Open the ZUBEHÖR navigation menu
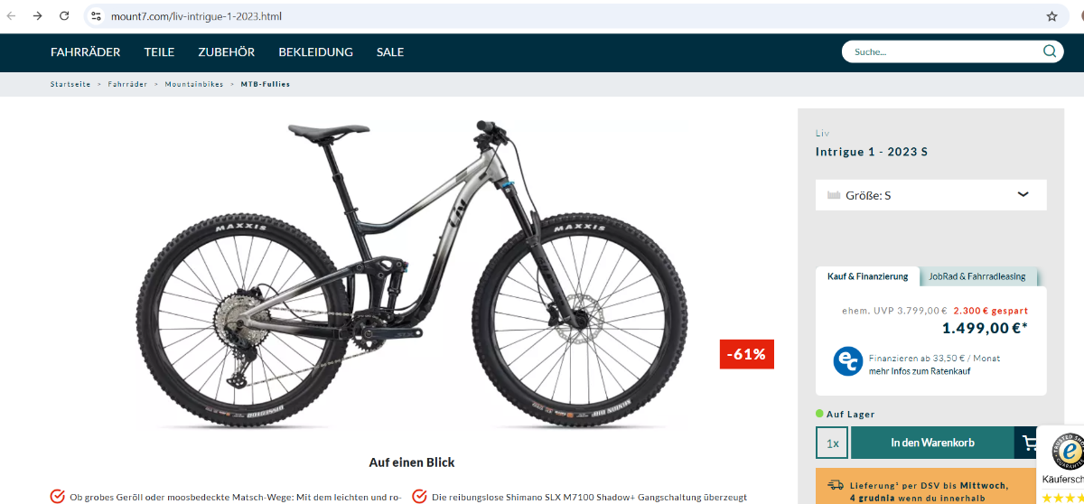This screenshot has width=1084, height=504. tap(226, 52)
